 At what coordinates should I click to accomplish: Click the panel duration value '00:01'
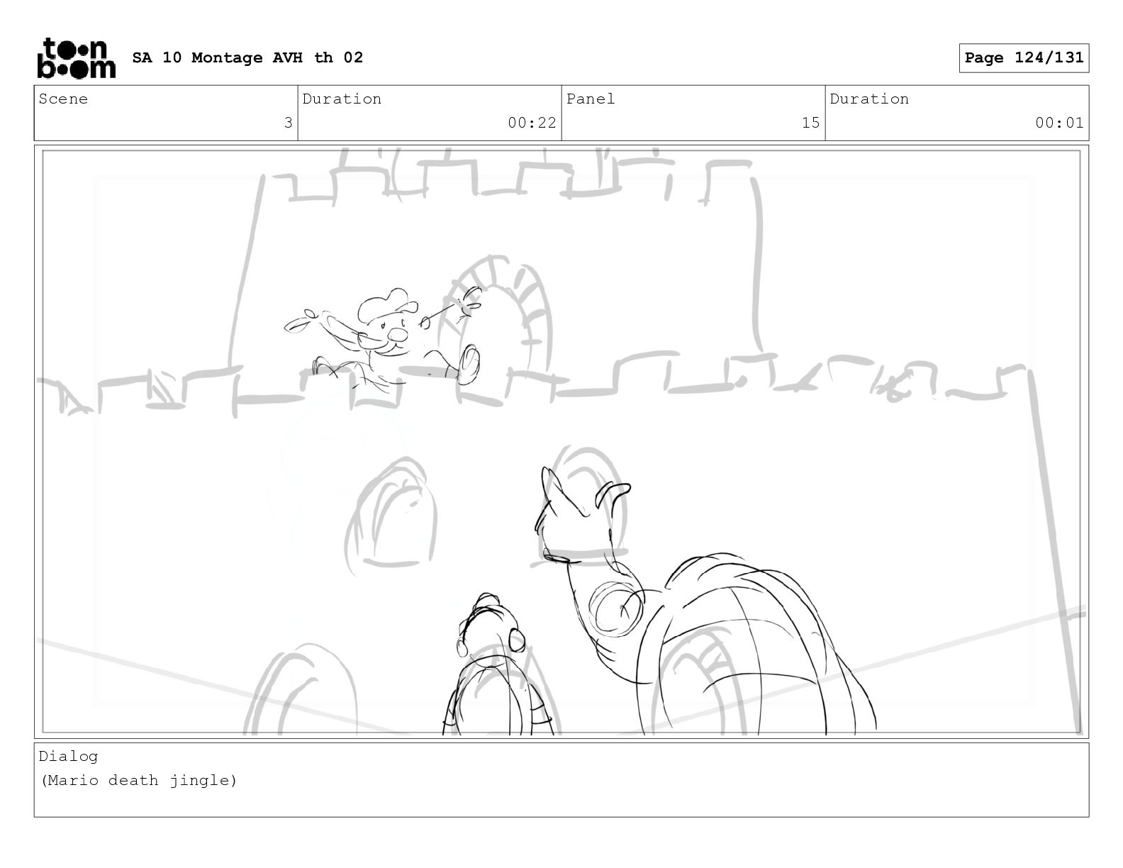click(1059, 123)
